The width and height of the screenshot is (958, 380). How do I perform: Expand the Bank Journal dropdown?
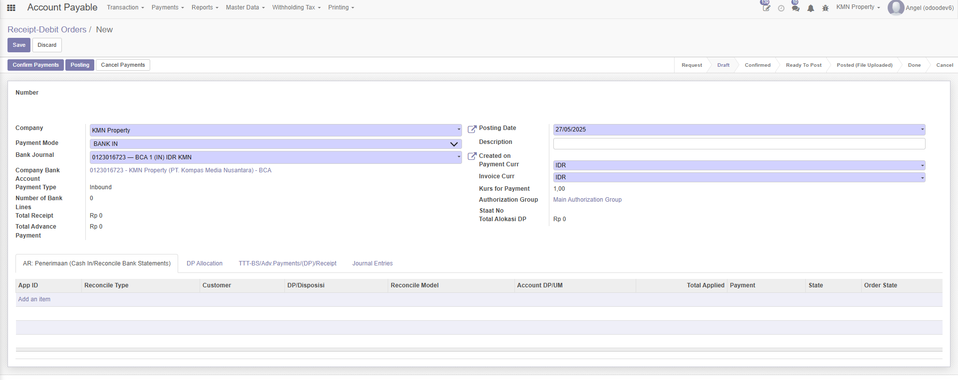coord(459,157)
